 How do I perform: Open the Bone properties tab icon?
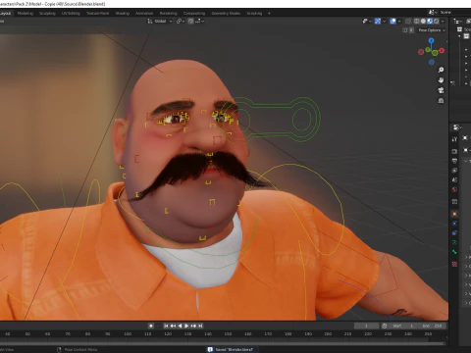tap(454, 252)
